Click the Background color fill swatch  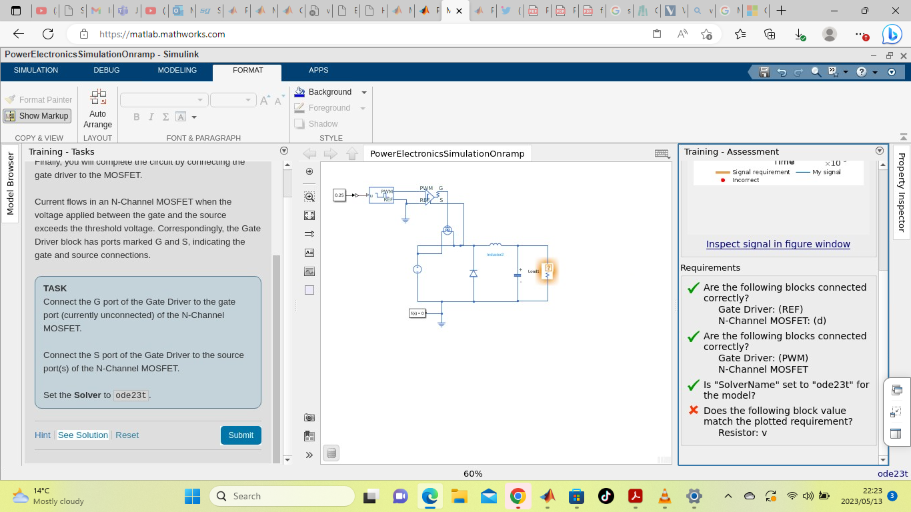coord(300,92)
